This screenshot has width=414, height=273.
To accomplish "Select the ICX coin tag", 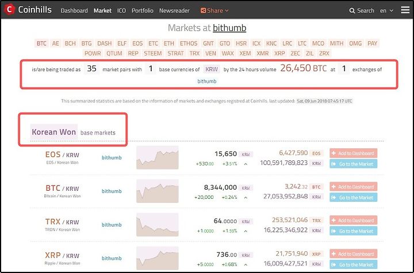I will (x=256, y=43).
